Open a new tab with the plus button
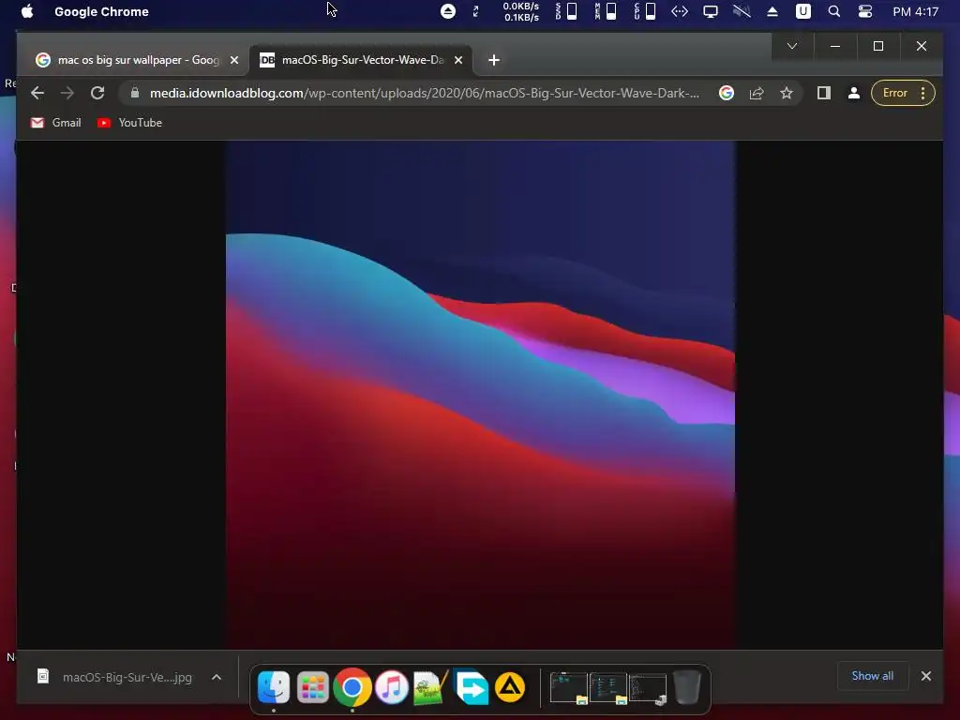The image size is (960, 720). (x=494, y=60)
